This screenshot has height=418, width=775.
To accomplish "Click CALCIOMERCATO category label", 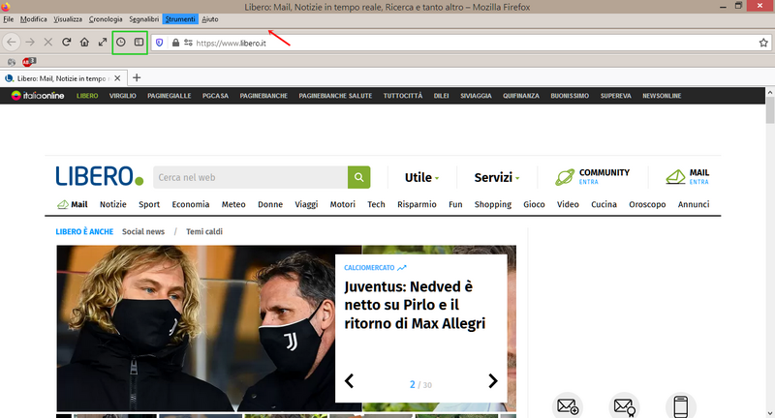I will click(369, 267).
